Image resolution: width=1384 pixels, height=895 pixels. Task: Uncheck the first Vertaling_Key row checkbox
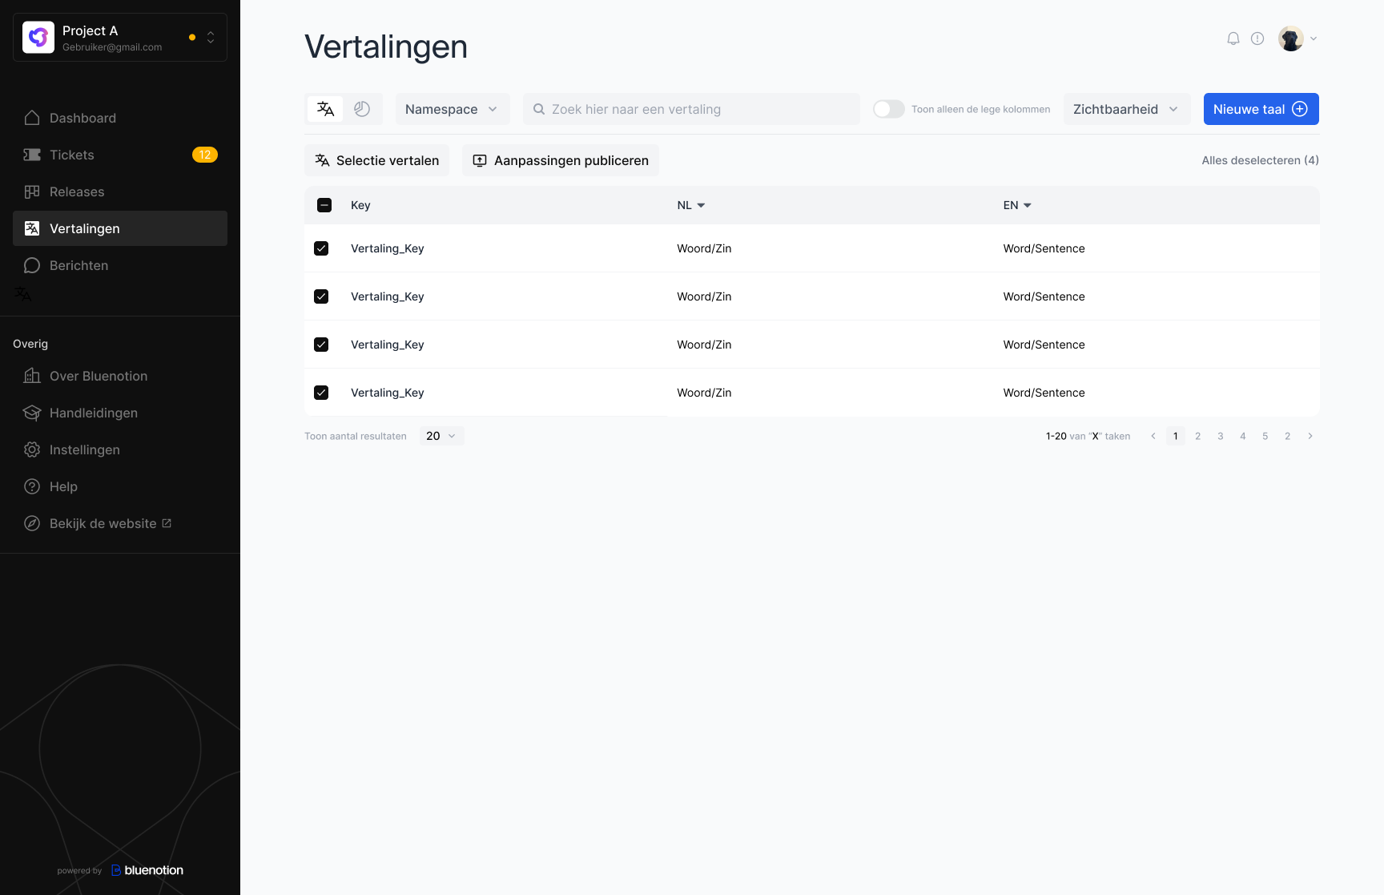point(321,248)
